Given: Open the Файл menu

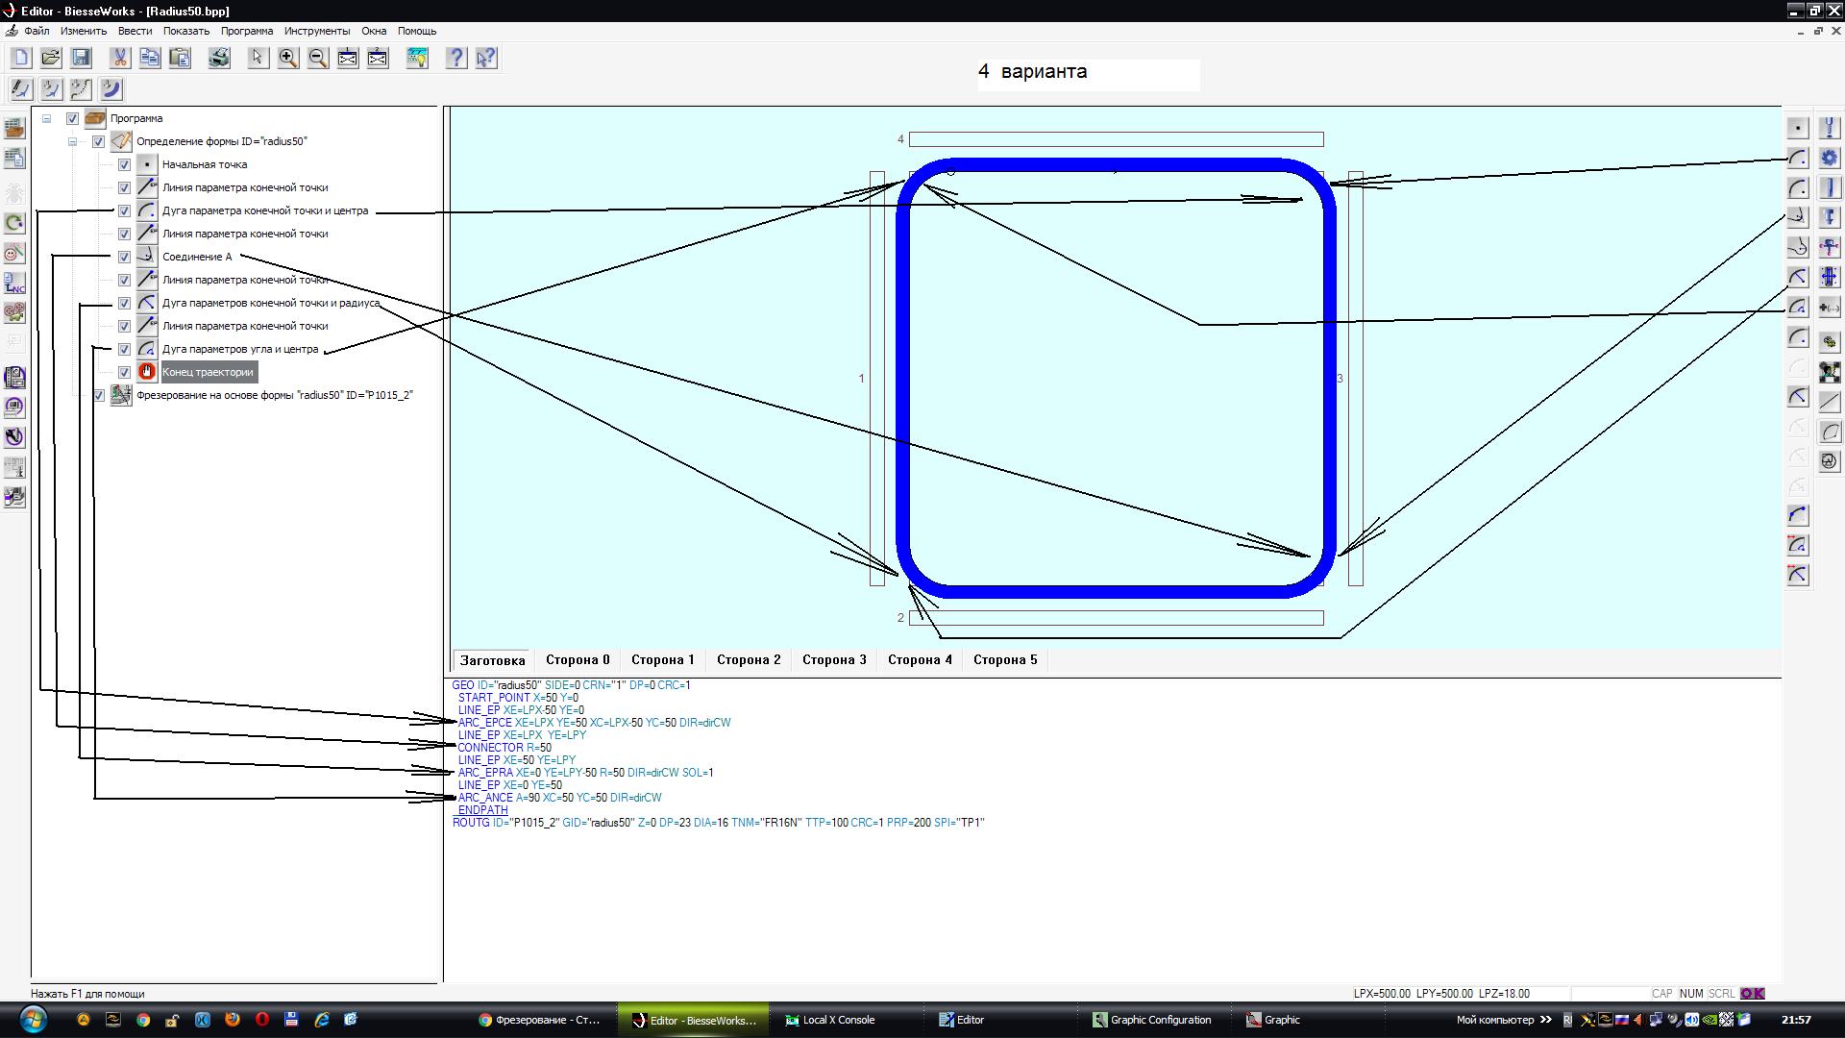Looking at the screenshot, I should [x=33, y=31].
